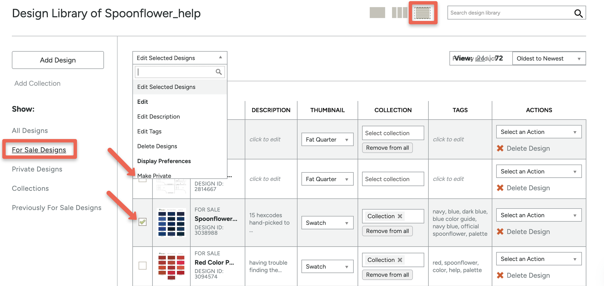Choose Edit Tags from the dropdown

tap(180, 131)
